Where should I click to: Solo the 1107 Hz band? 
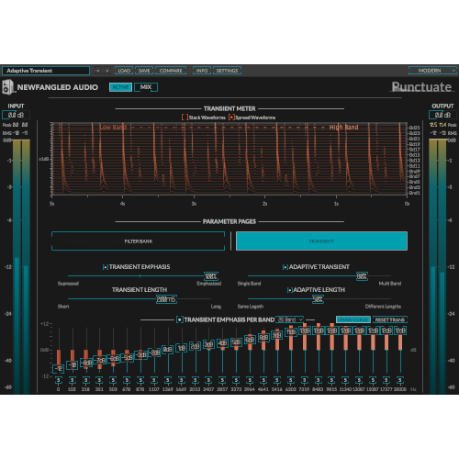tap(154, 380)
